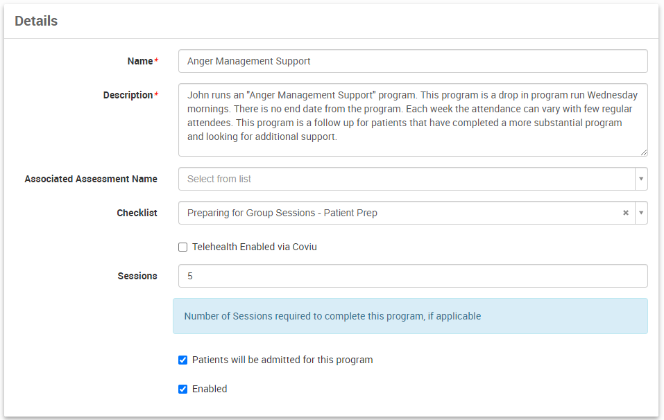This screenshot has width=664, height=420.
Task: Click the 'Sessions' field label
Action: [137, 276]
